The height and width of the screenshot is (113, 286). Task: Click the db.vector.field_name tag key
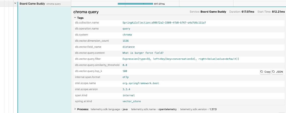click(x=88, y=47)
